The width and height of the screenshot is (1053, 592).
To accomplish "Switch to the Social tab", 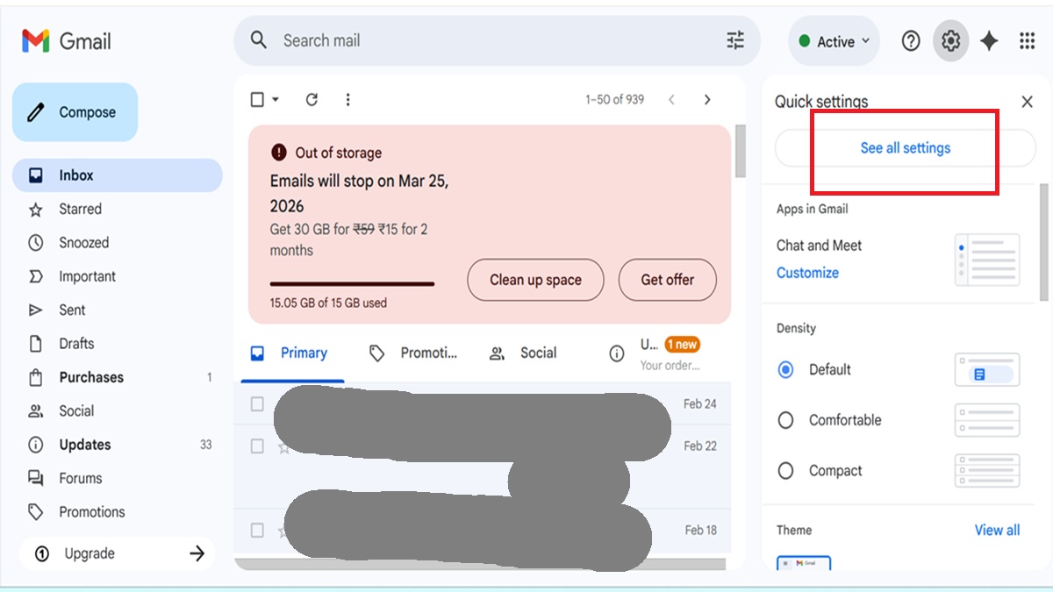I will [524, 353].
